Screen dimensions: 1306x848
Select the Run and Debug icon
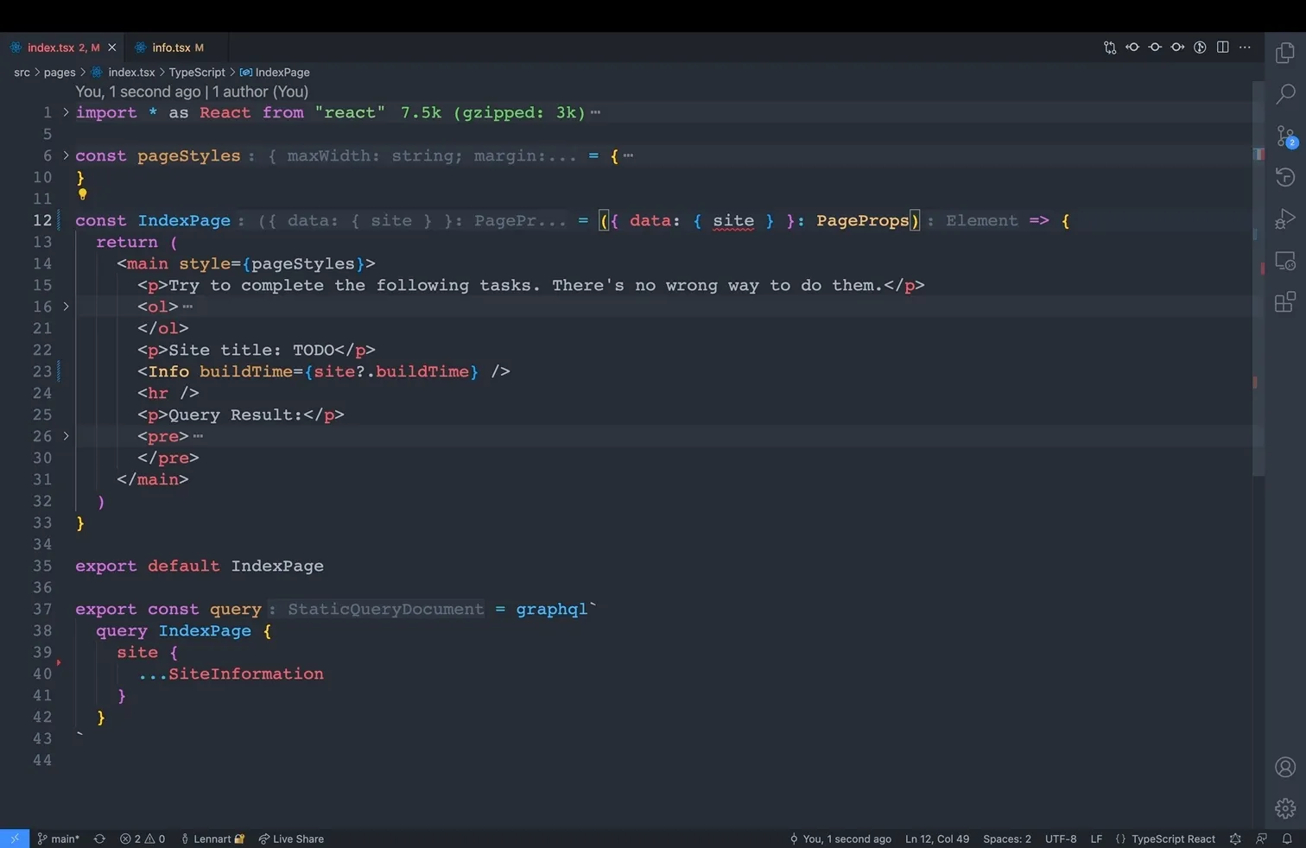[x=1286, y=218]
